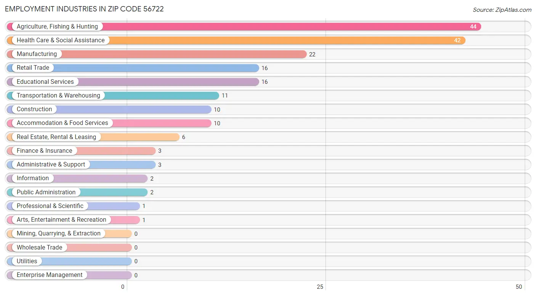Select the Information label
Screen dimensions: 536x296
click(x=33, y=178)
